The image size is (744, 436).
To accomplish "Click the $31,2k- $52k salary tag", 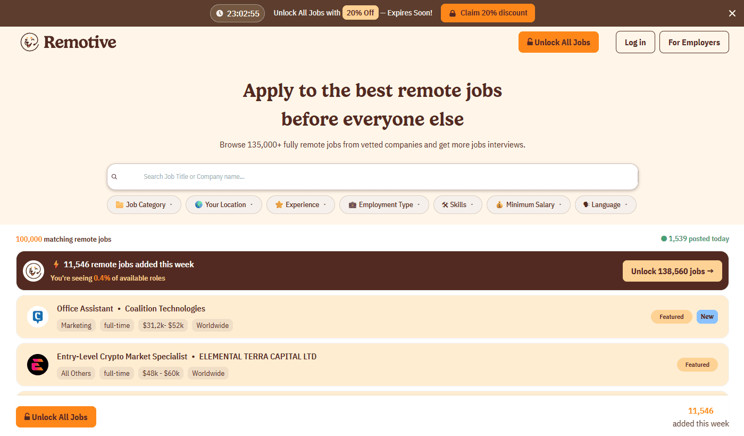I will 163,325.
